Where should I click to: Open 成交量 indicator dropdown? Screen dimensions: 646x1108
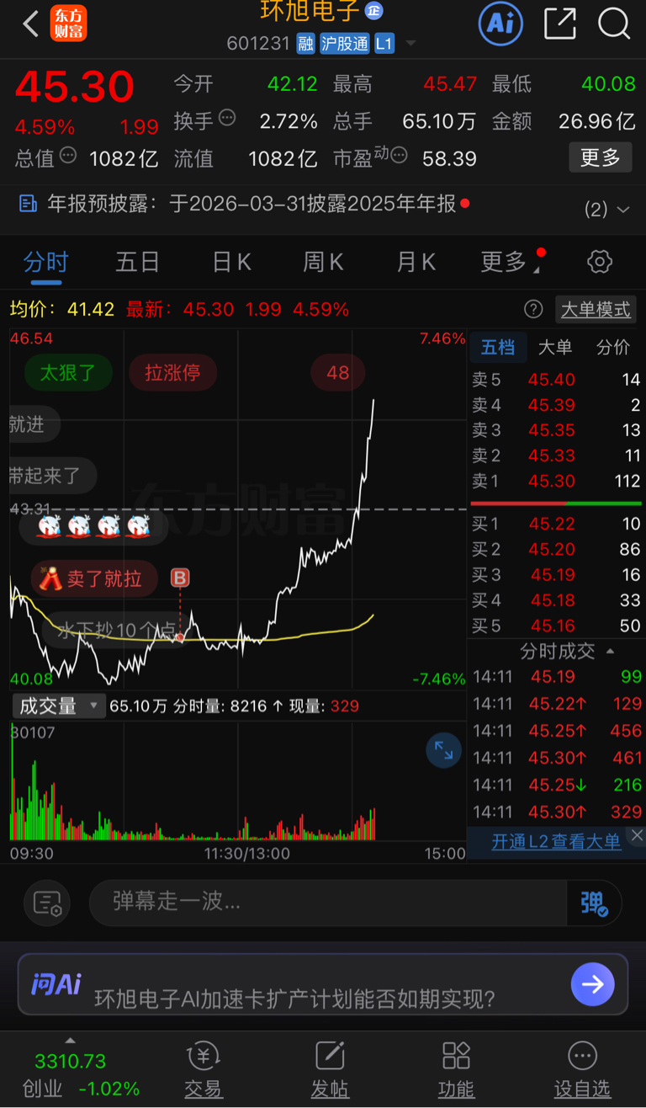[58, 706]
